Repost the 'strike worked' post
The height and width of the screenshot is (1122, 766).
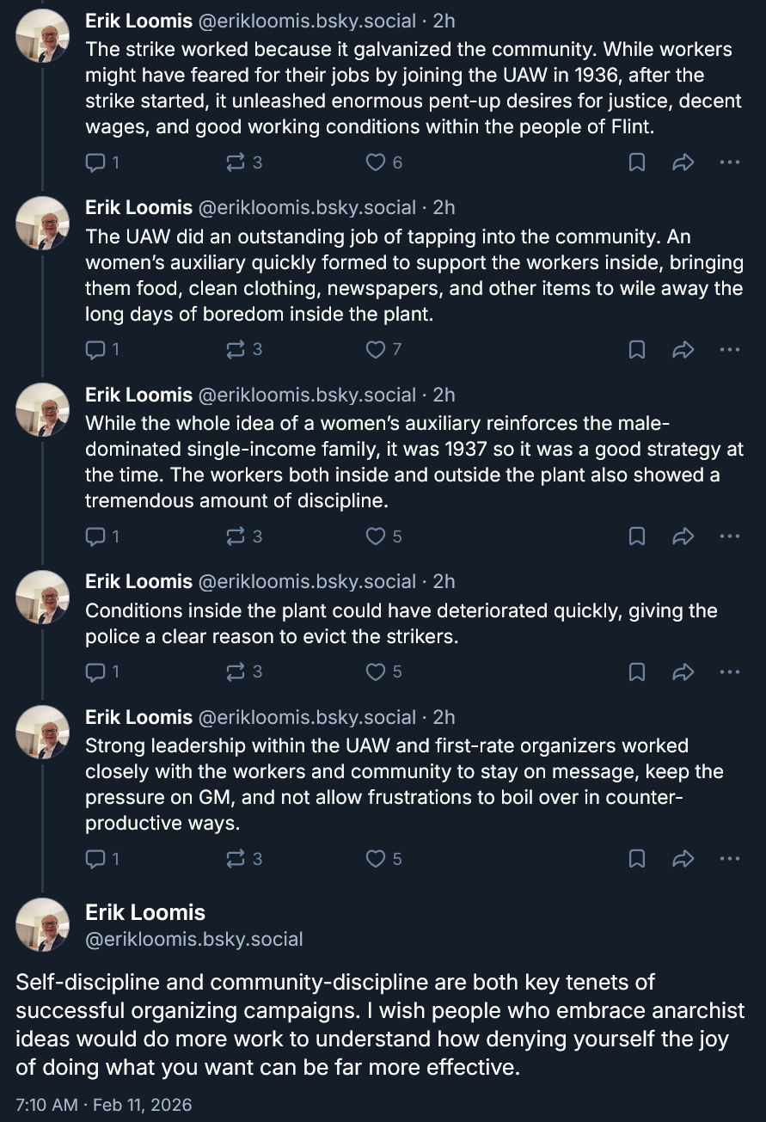point(243,162)
